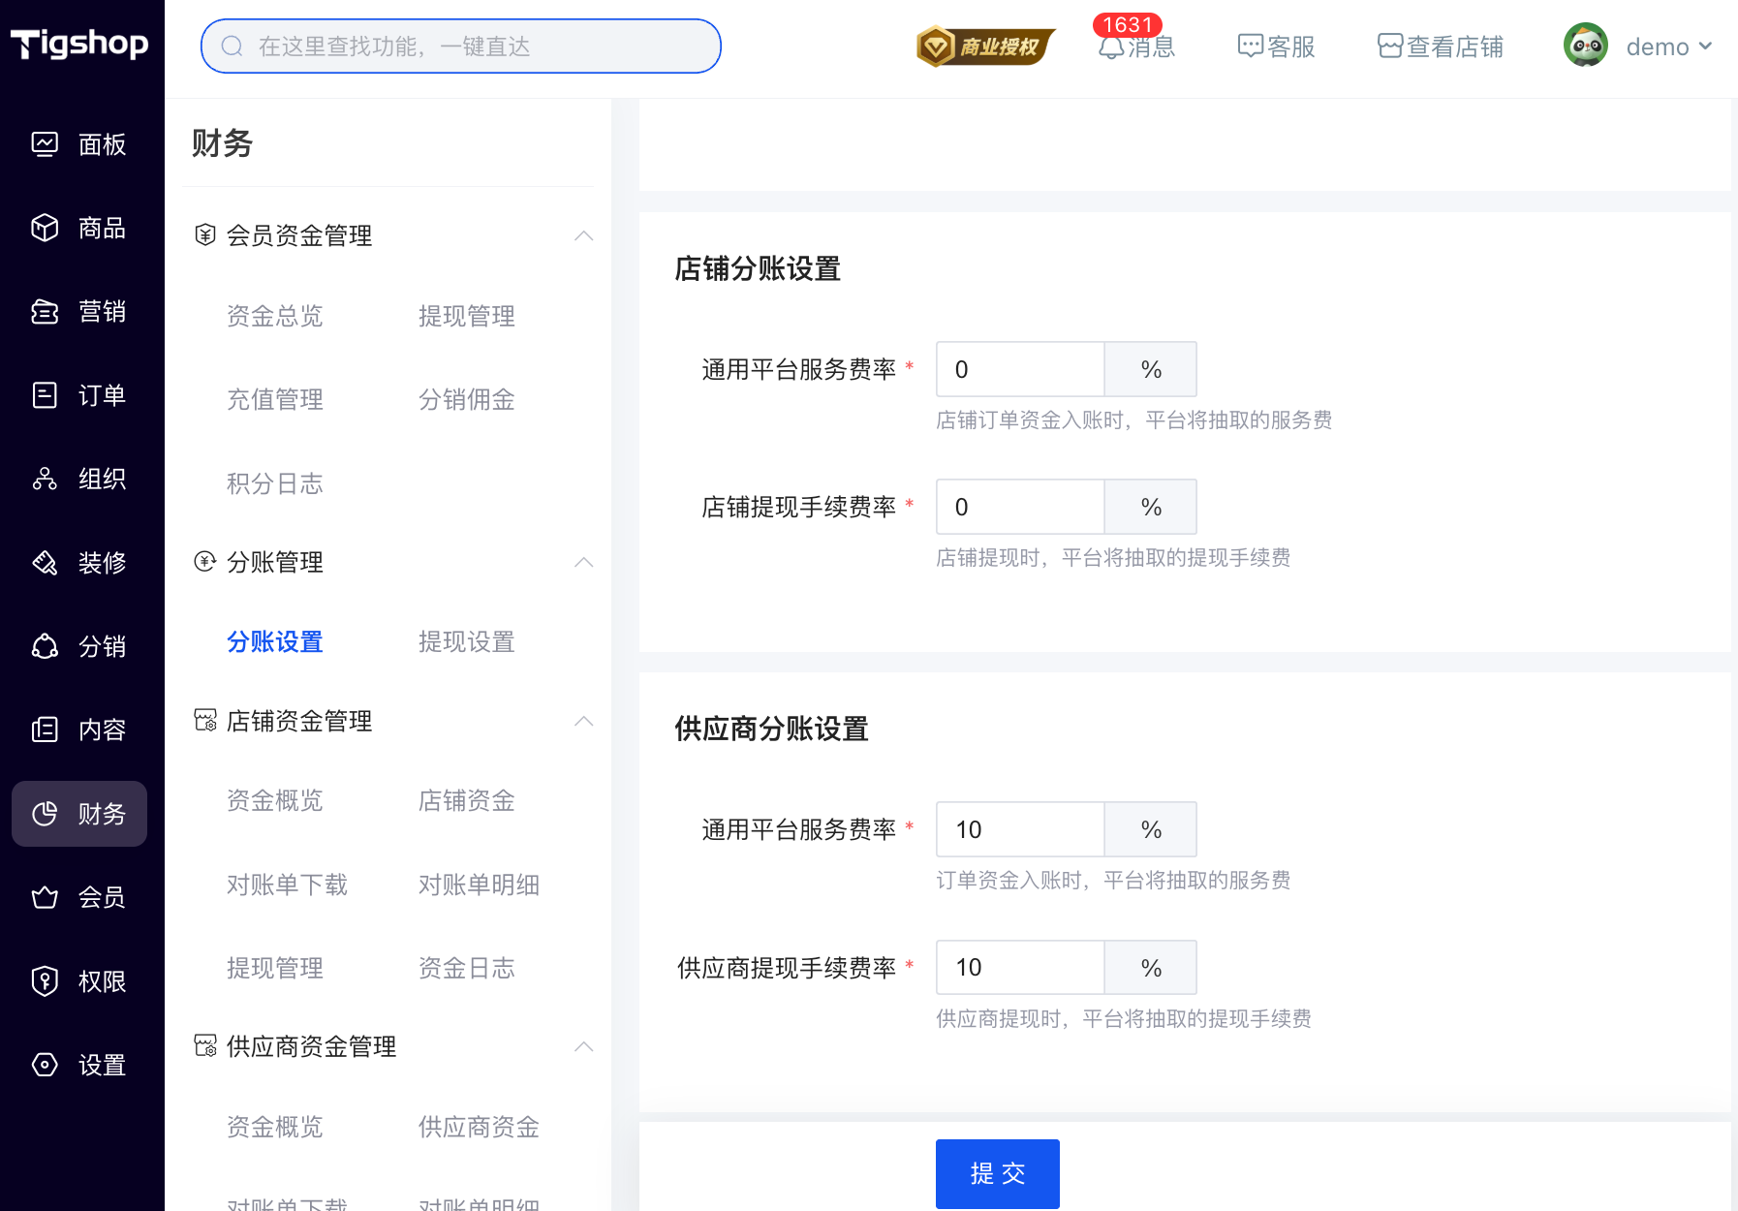Open the 分销 distribution icon
1738x1211 pixels.
point(45,646)
